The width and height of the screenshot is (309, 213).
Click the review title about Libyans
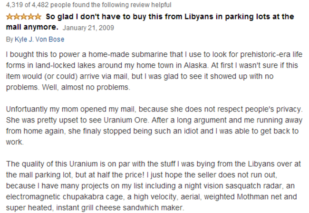[150, 22]
